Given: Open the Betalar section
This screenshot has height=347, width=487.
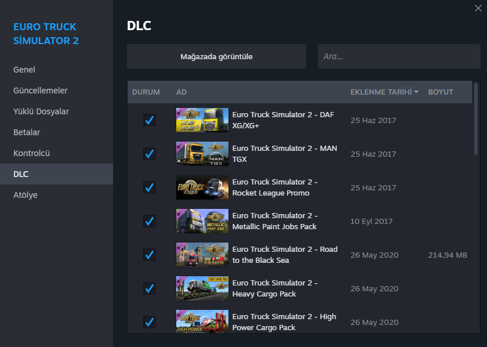Looking at the screenshot, I should 57,132.
